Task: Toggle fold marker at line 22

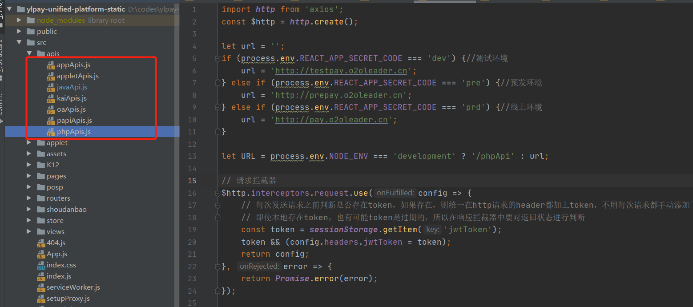Action: point(218,267)
